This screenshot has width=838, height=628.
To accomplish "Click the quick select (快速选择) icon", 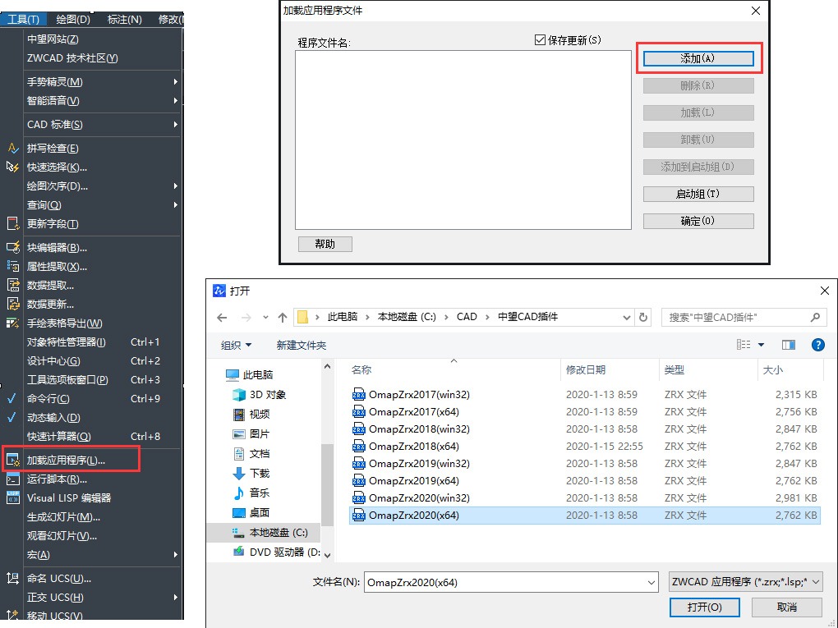I will click(12, 167).
